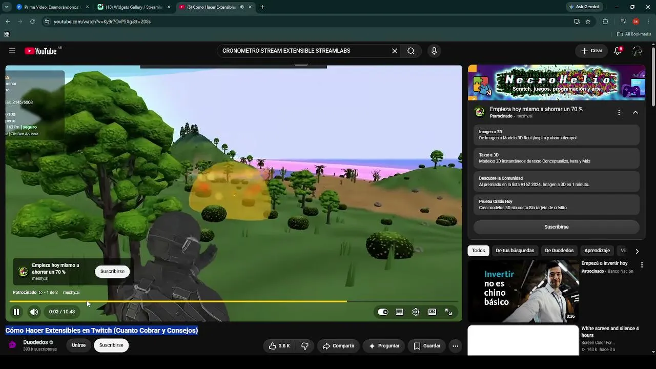
Task: Open options for the Empezá a invertir hoy ad
Action: 642,265
